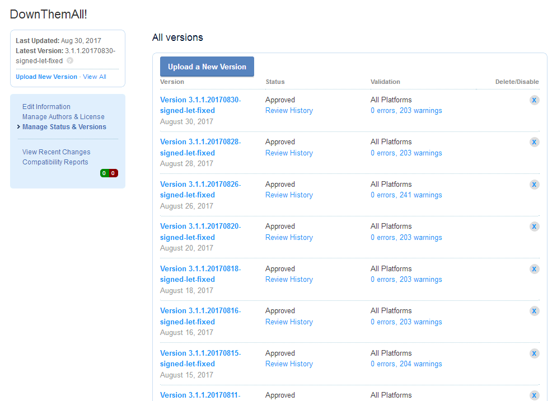Viewport: 557px width, 401px height.
Task: Open validation results for the August 28 version
Action: point(406,153)
